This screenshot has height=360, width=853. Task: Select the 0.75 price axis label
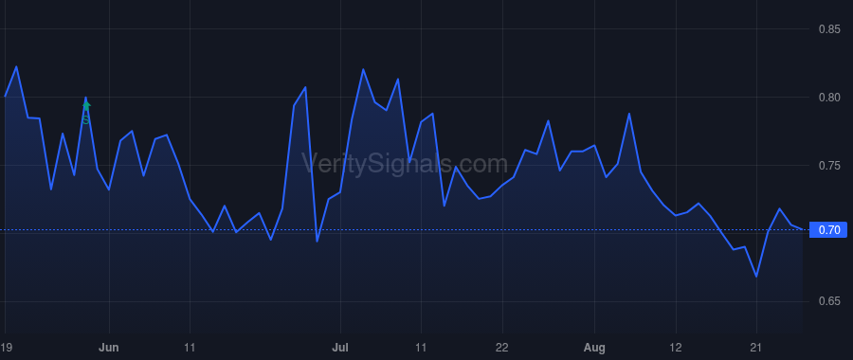tap(829, 166)
